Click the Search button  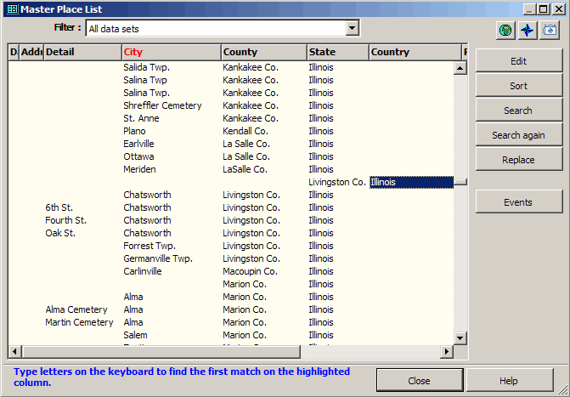click(518, 111)
